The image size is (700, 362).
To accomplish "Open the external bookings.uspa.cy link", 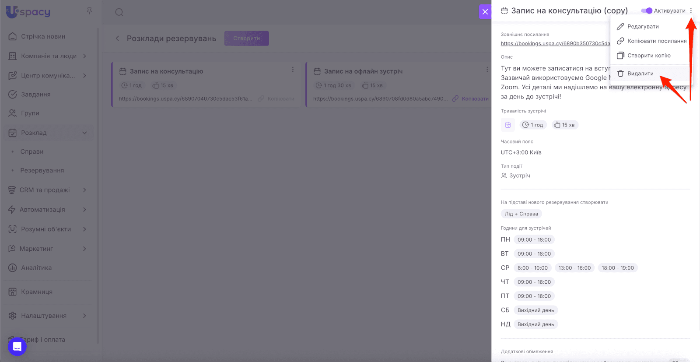I will 555,44.
